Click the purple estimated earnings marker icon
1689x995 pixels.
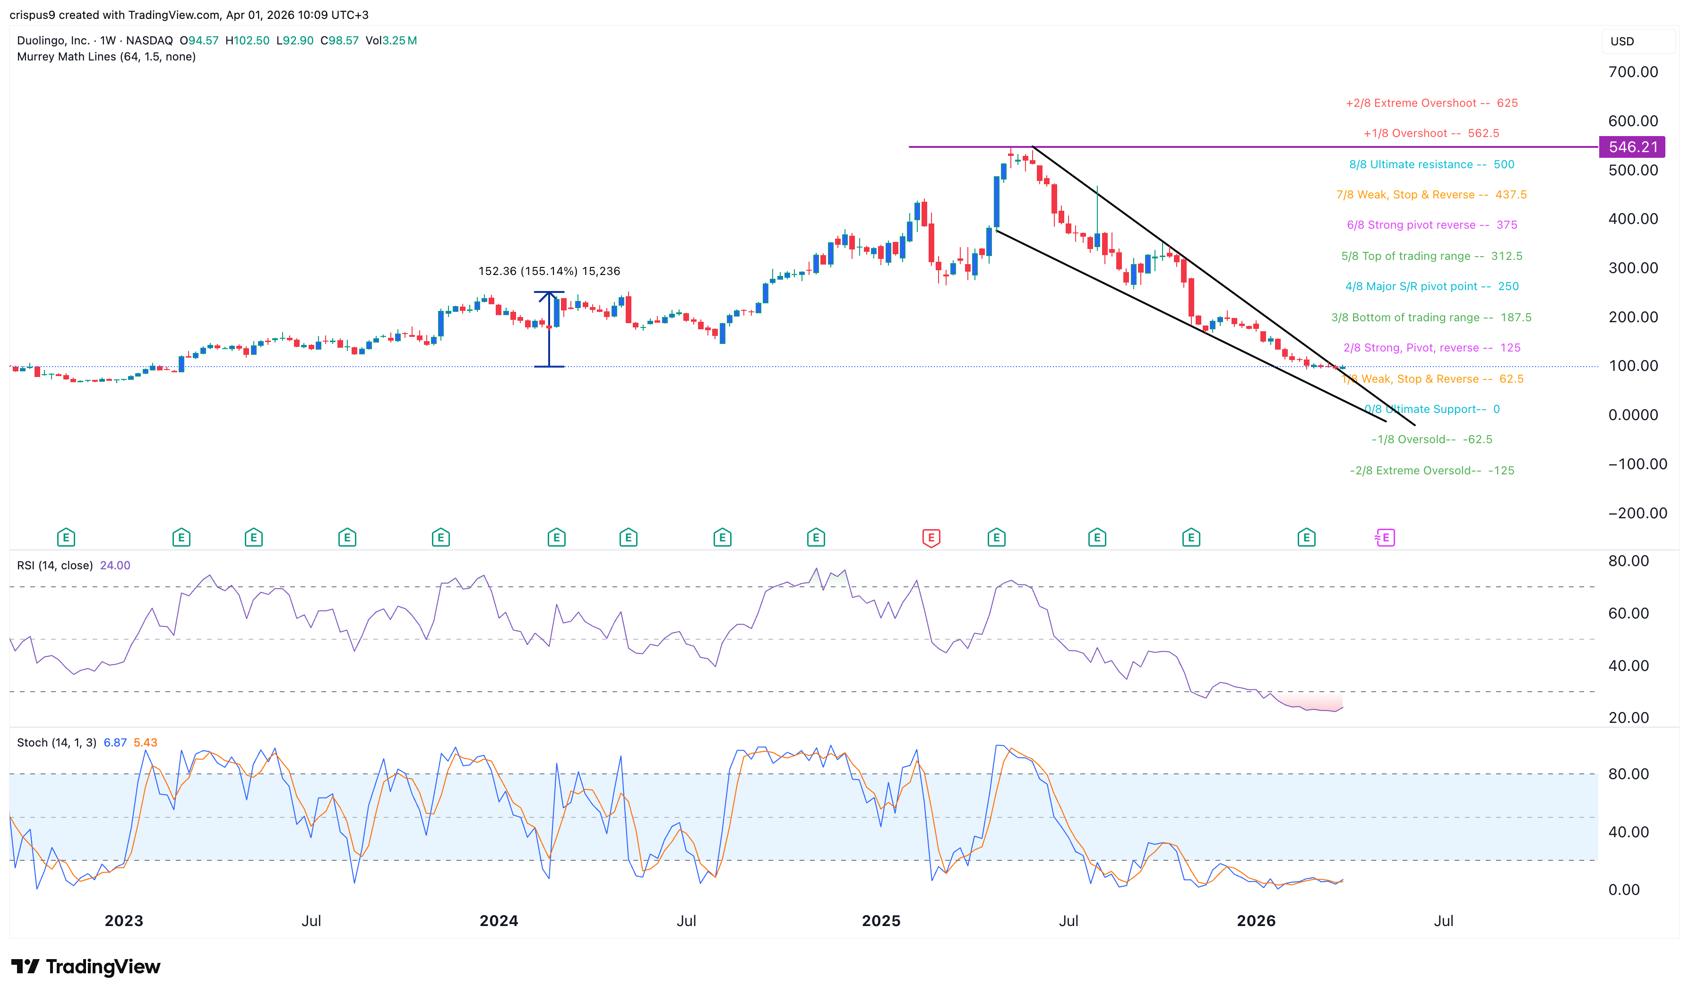(1385, 538)
